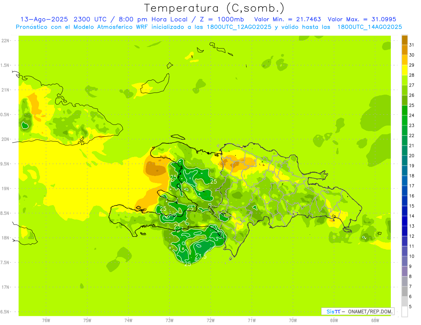The image size is (421, 325).
Task: Click the colorbar scale label '30'
Action: point(412,55)
